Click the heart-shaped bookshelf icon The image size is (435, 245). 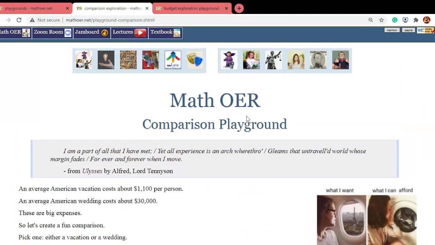pos(128,60)
